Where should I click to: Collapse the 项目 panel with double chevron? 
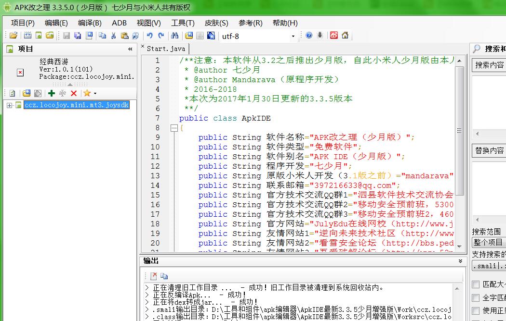(x=130, y=49)
